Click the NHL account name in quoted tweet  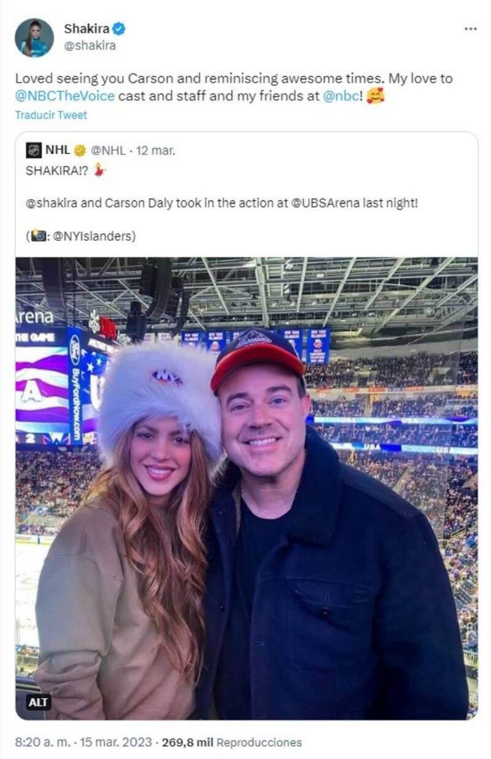point(58,149)
